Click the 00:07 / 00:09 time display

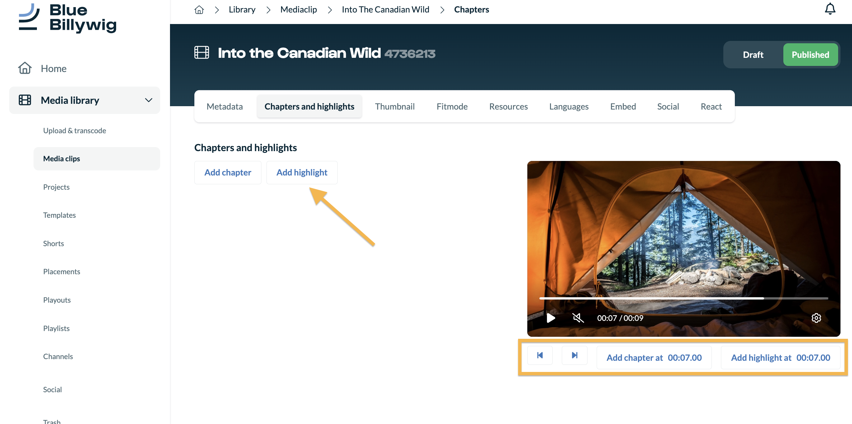click(620, 318)
